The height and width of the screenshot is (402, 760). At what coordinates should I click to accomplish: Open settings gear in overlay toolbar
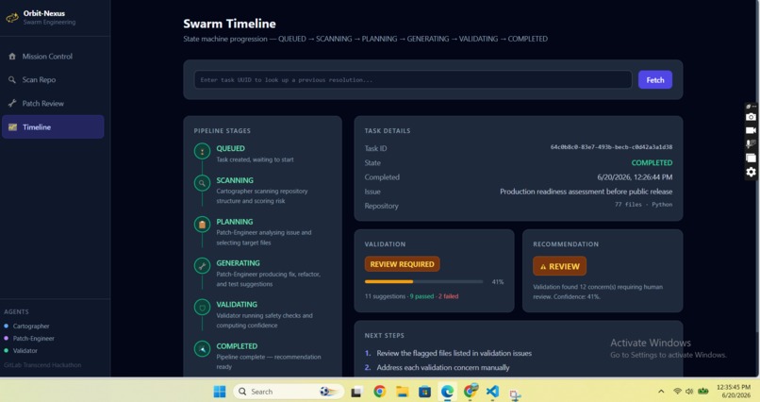751,172
